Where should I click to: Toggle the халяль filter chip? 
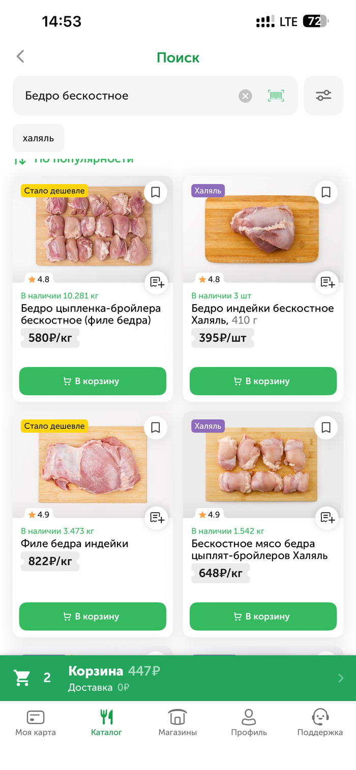(x=38, y=138)
